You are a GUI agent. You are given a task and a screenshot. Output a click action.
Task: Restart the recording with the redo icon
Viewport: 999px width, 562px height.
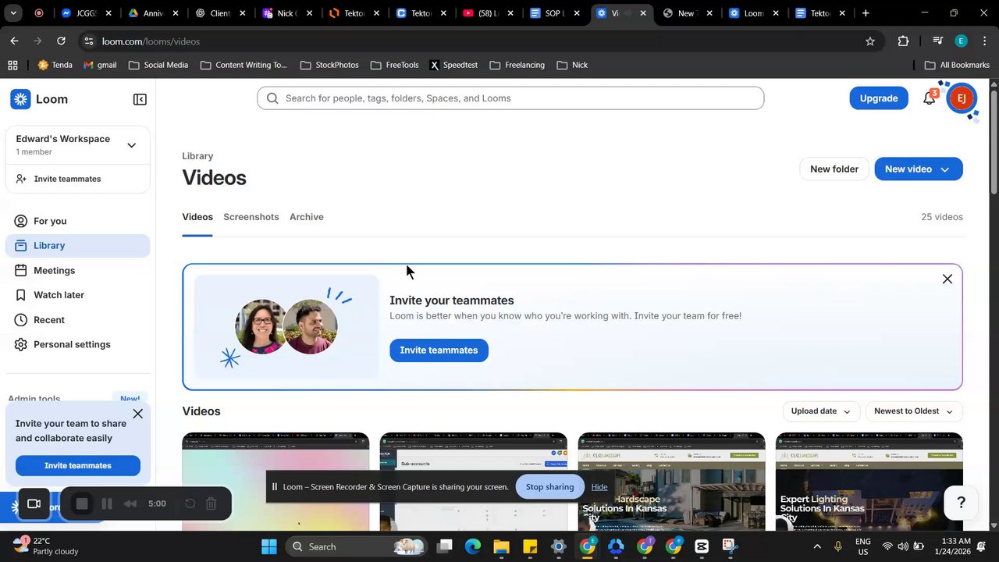[x=190, y=503]
